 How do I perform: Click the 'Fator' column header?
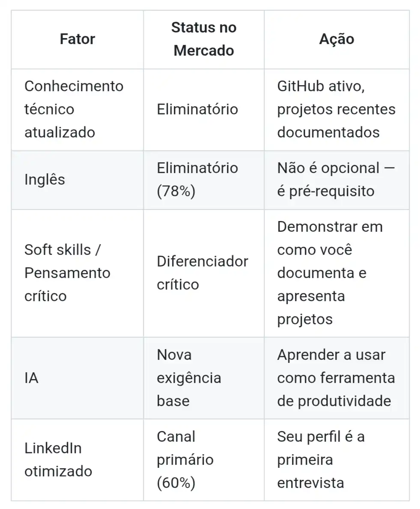[x=77, y=39]
